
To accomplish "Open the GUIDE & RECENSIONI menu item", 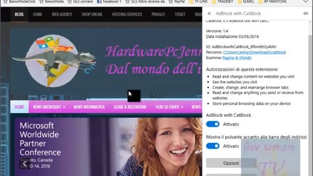I will pos(130,107).
